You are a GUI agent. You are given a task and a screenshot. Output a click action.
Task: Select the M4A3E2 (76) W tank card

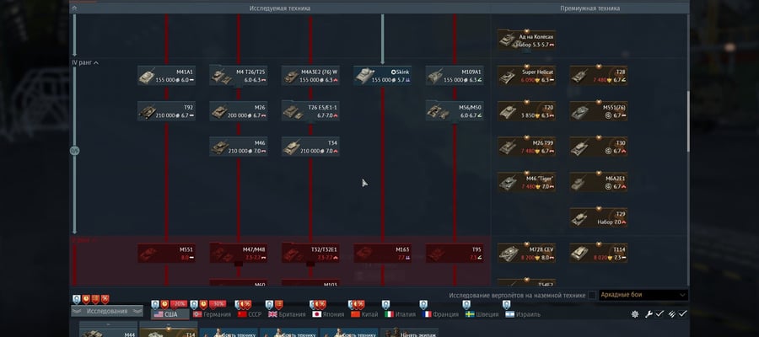click(x=310, y=76)
